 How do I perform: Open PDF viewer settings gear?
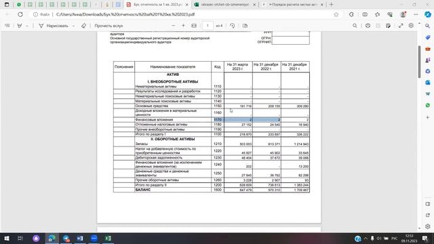[x=411, y=26]
